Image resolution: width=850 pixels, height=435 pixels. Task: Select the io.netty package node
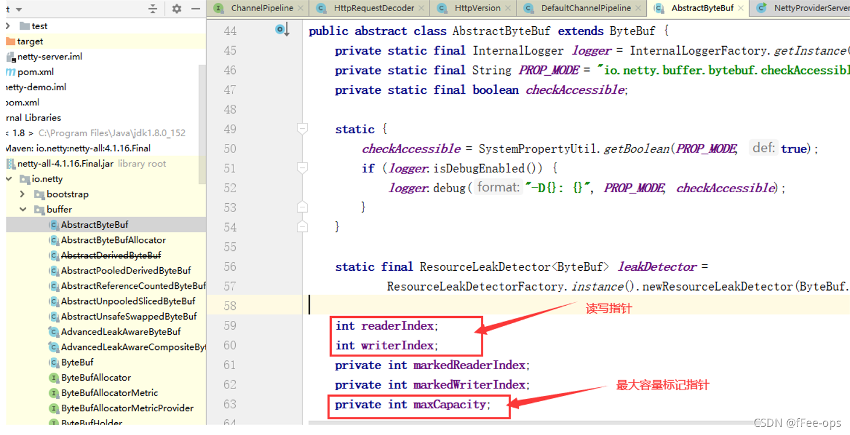[x=47, y=179]
